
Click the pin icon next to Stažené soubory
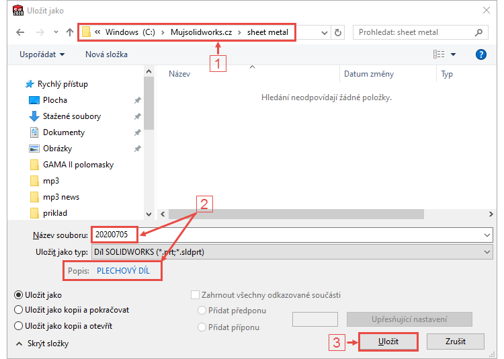coord(138,116)
